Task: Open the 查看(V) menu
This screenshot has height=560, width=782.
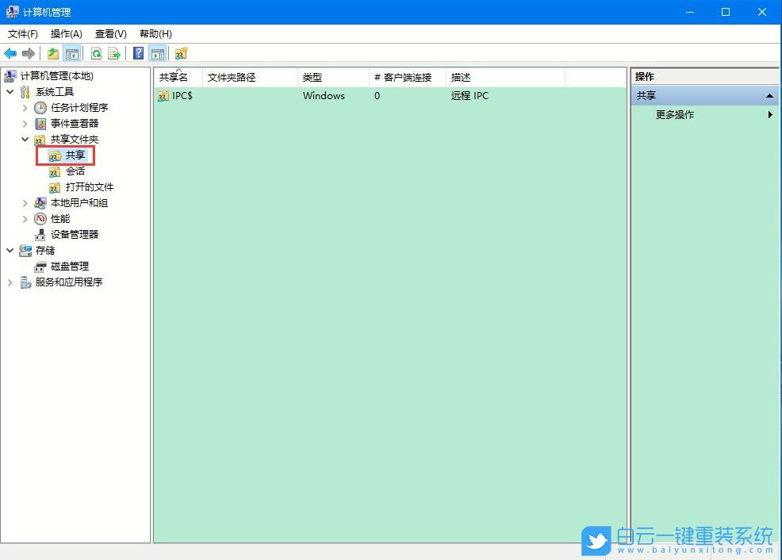Action: click(110, 34)
